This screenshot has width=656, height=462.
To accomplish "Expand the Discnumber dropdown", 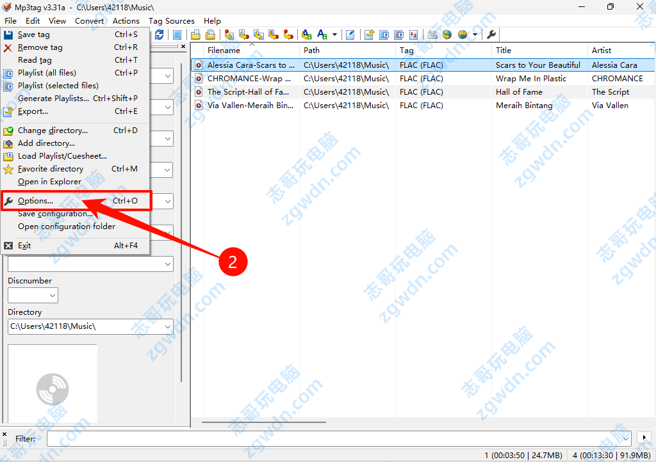I will 51,295.
